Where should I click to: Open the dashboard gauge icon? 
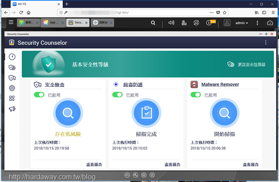[x=270, y=23]
